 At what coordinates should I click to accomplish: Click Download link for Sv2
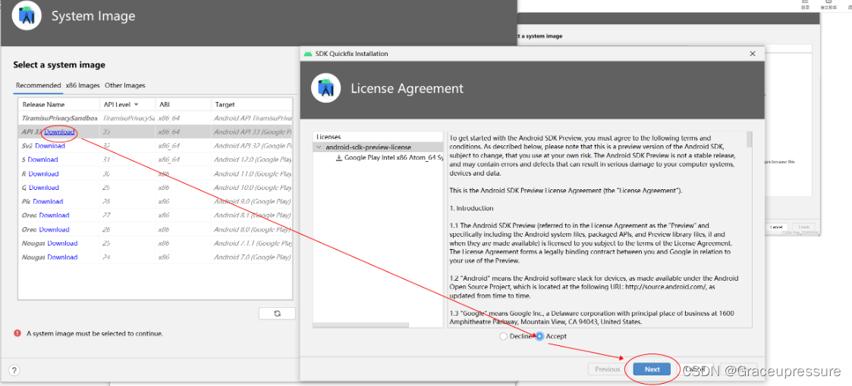point(50,146)
